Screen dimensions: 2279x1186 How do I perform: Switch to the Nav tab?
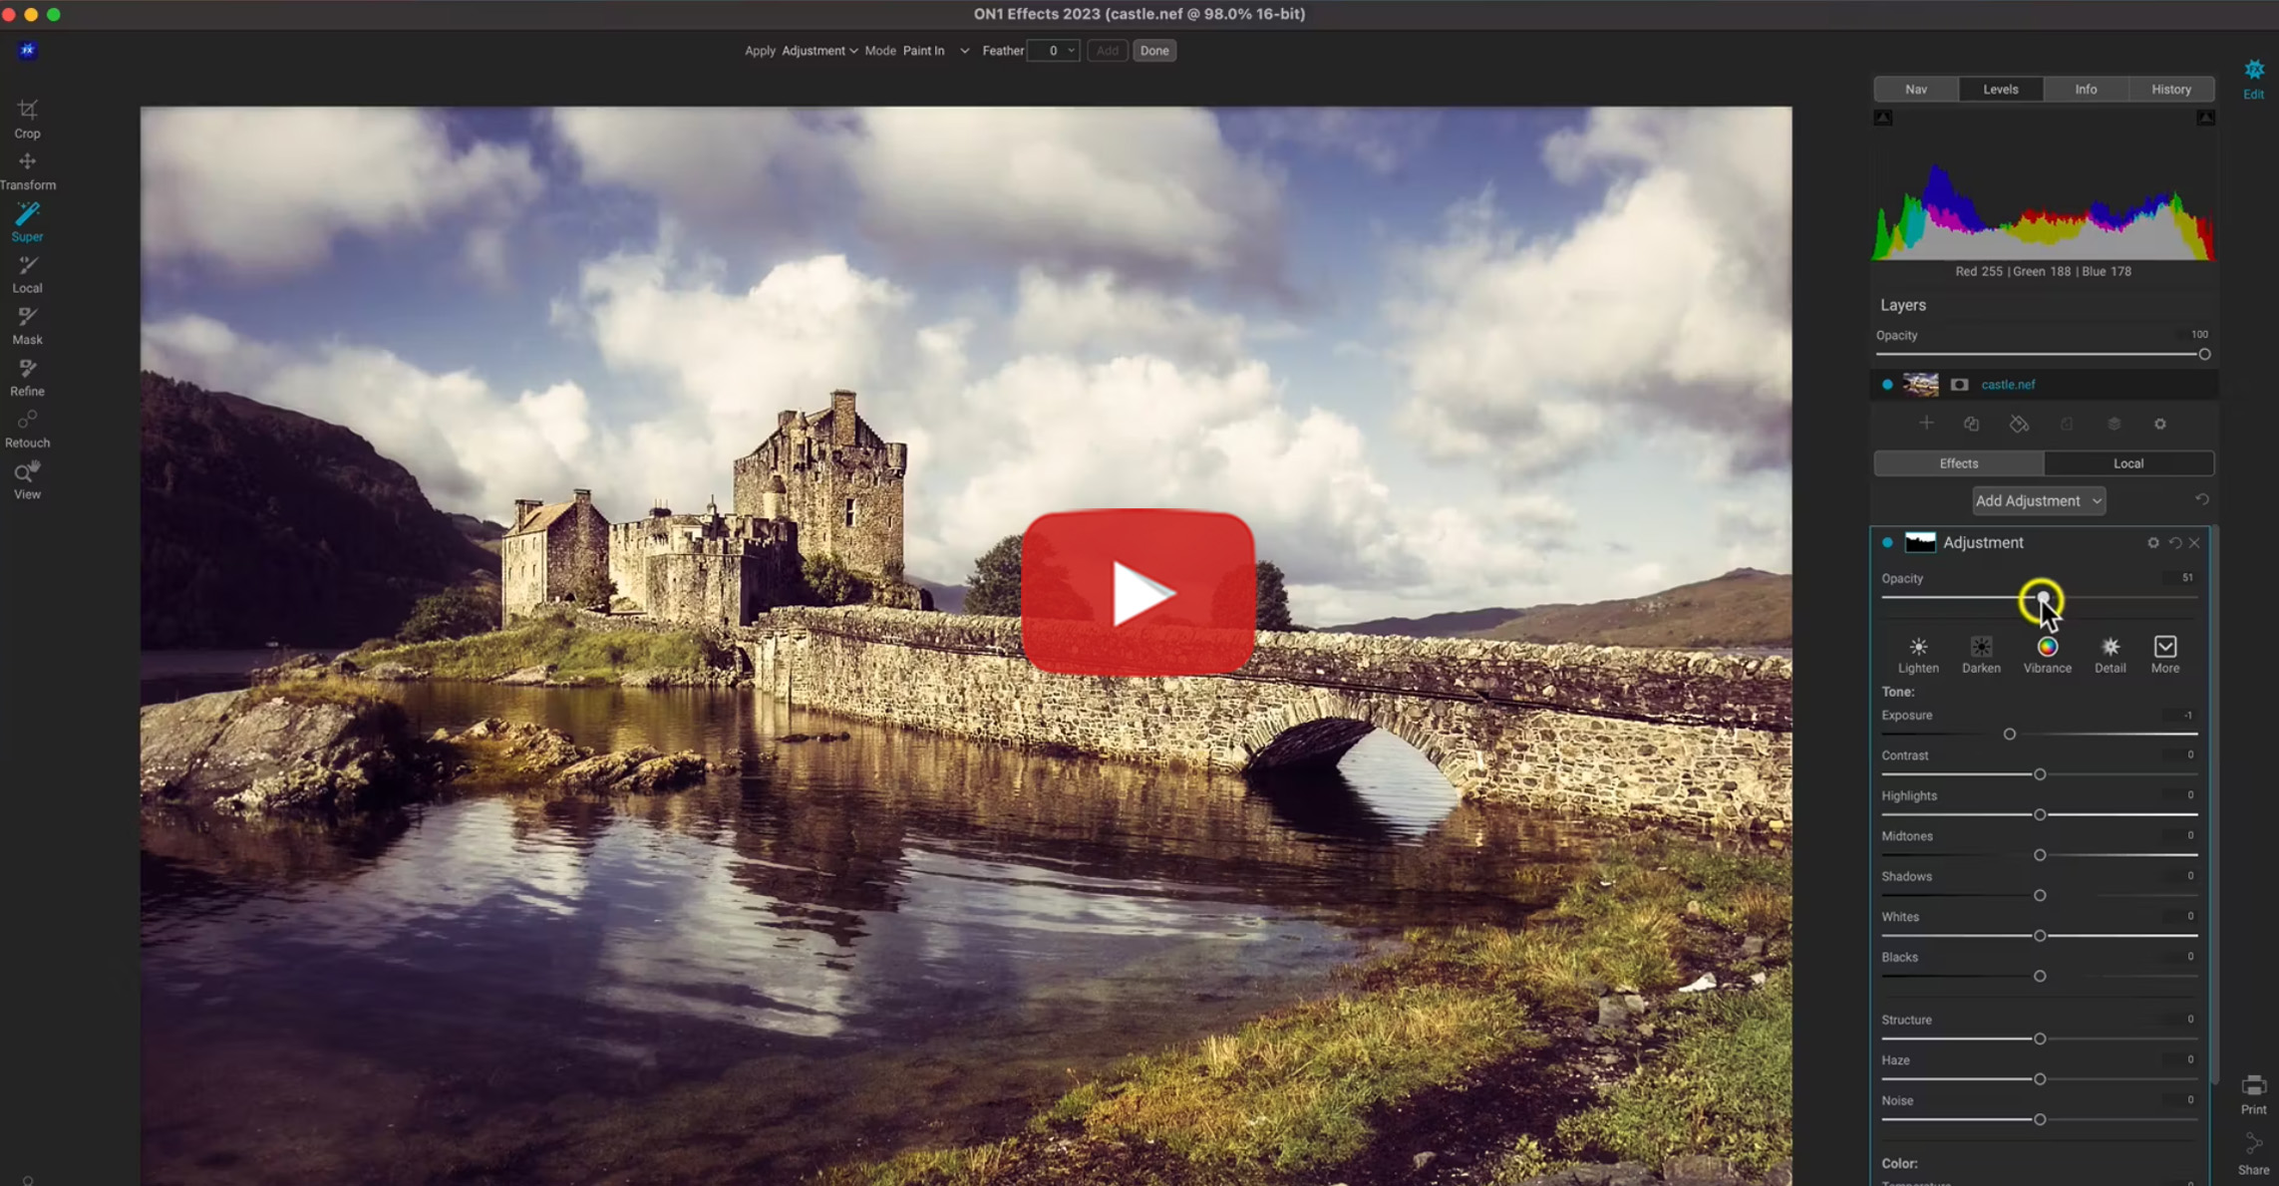pos(1916,90)
